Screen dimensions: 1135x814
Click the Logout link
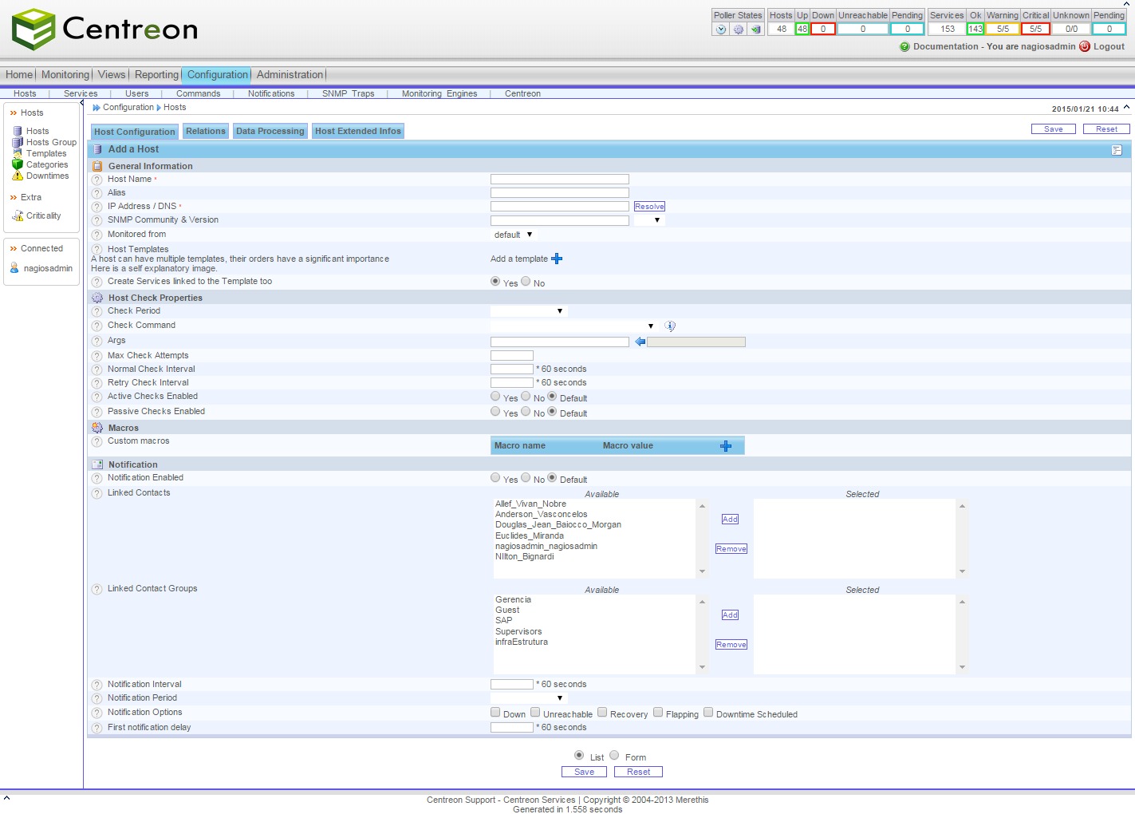coord(1109,46)
